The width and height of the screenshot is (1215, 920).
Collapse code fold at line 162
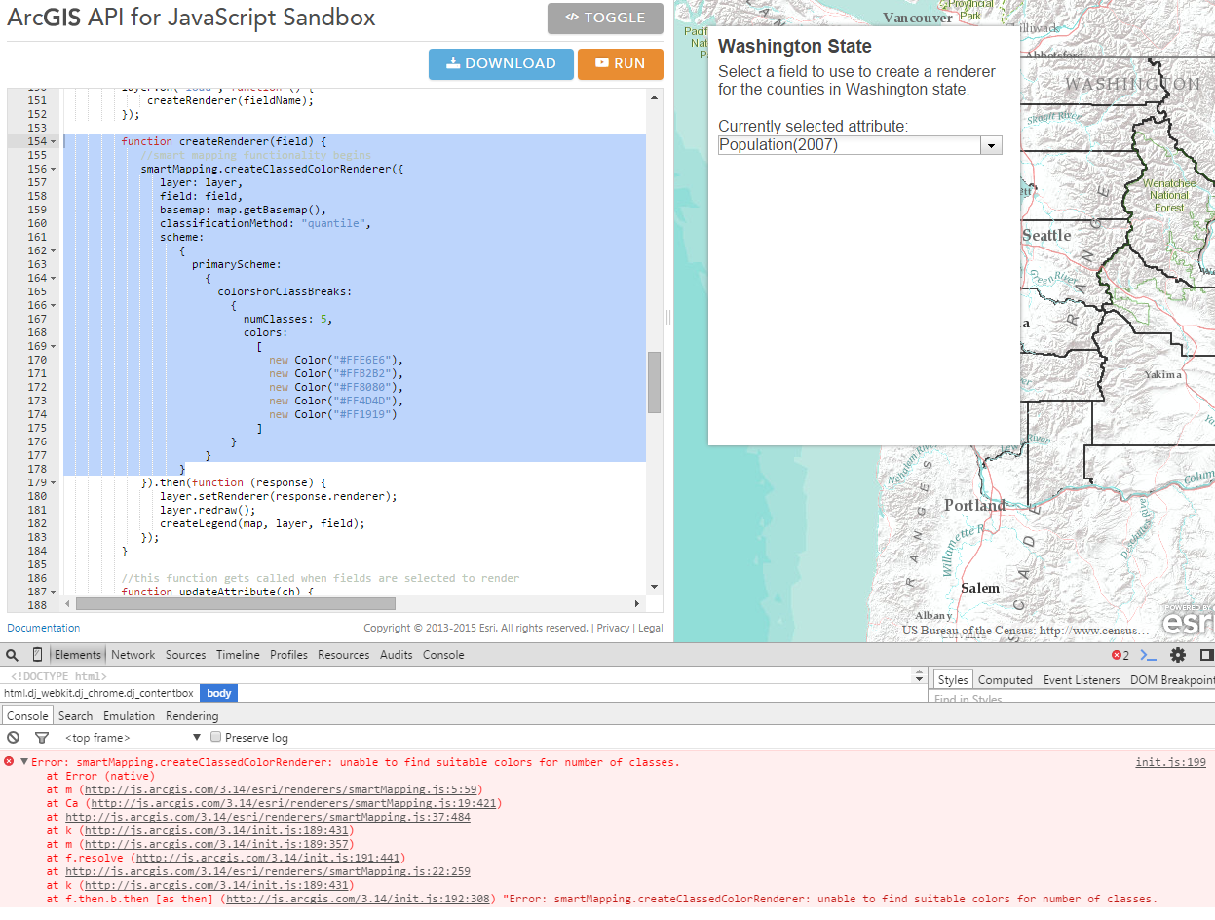click(53, 251)
